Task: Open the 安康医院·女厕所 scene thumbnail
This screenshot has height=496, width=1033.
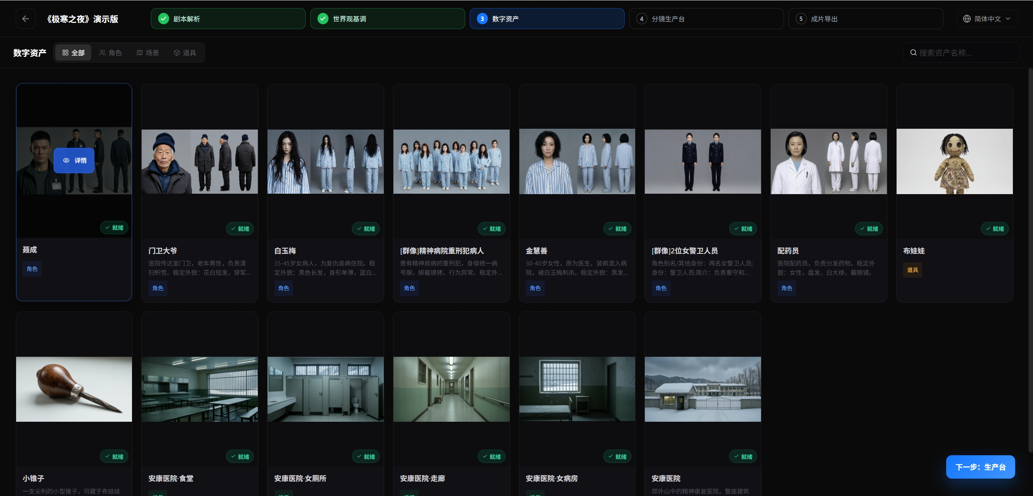Action: click(326, 389)
